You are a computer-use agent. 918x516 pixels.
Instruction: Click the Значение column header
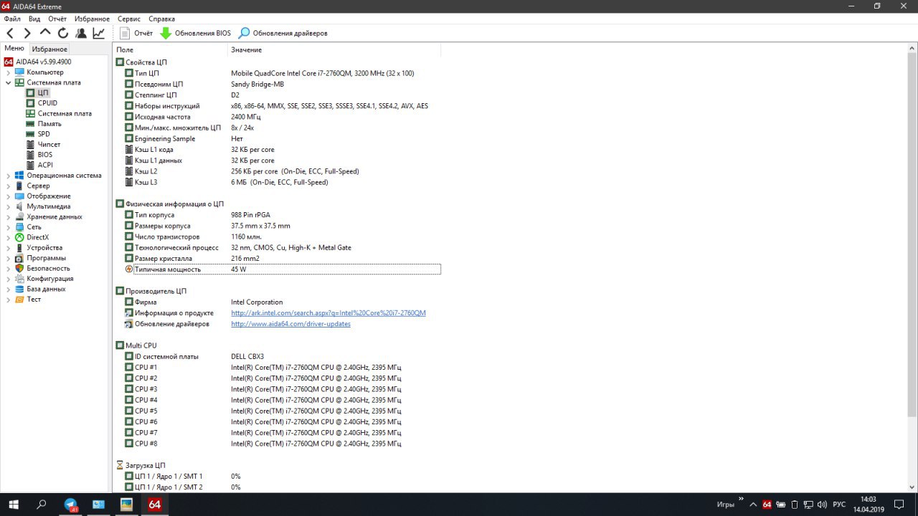[334, 49]
